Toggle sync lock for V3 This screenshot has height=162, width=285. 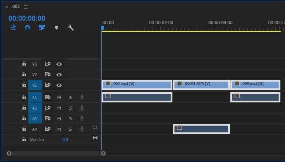47,64
